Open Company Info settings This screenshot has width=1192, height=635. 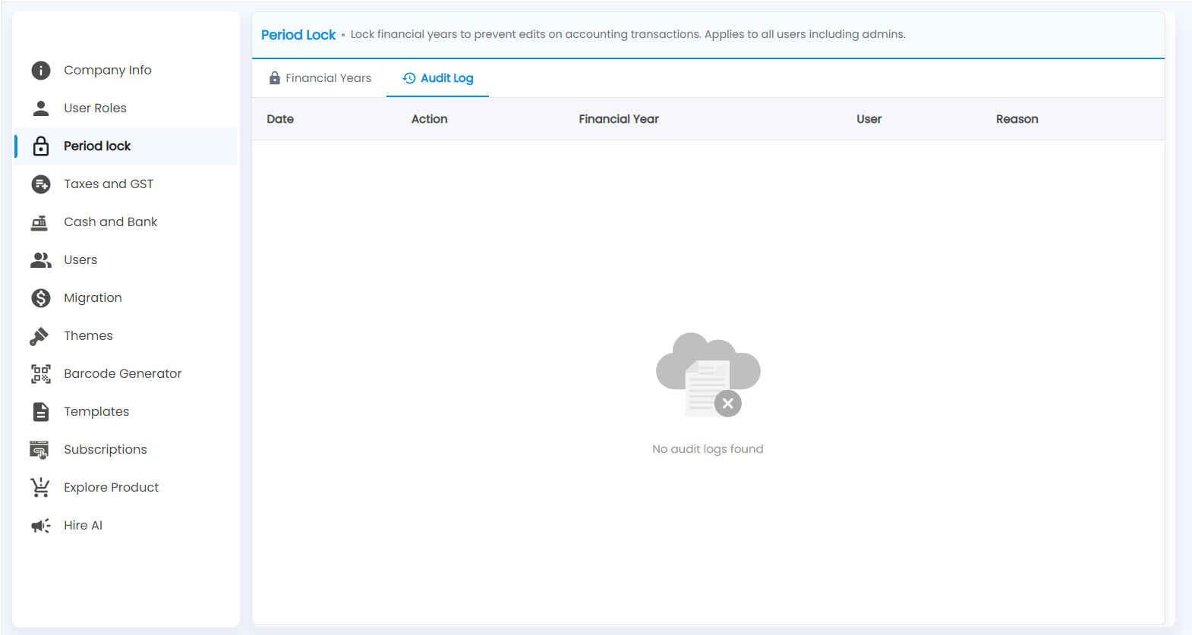(126, 71)
